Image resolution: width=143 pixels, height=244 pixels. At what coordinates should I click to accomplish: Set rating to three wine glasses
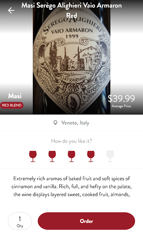point(71,156)
